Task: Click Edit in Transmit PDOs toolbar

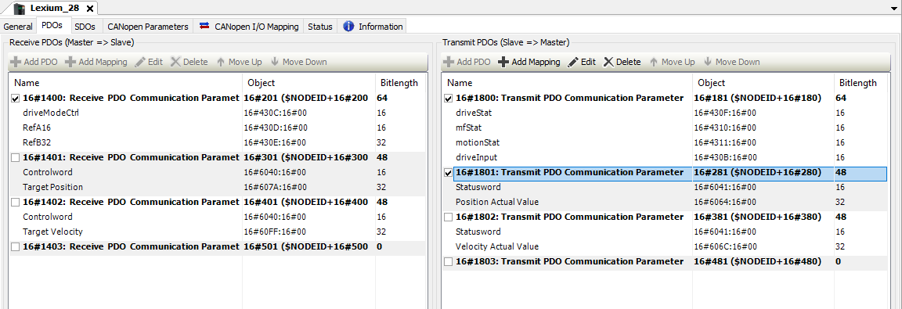Action: tap(582, 62)
